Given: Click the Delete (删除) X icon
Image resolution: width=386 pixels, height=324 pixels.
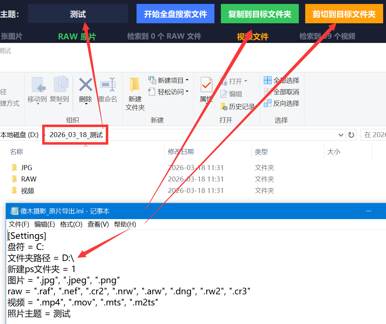Looking at the screenshot, I should pos(85,86).
